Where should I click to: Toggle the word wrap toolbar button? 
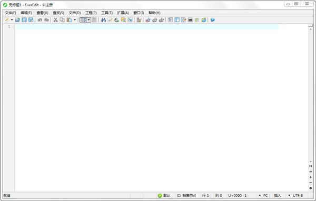83,20
